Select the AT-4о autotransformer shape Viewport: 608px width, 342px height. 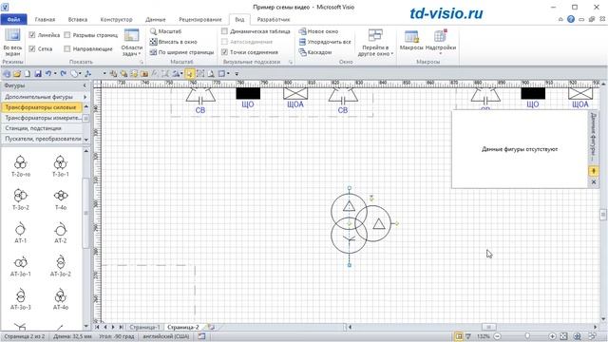click(x=61, y=299)
